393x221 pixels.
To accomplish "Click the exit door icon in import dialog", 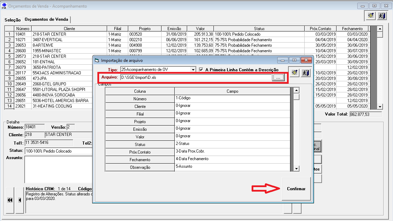I will (305, 73).
